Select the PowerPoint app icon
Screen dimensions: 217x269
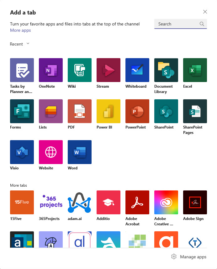point(137,111)
